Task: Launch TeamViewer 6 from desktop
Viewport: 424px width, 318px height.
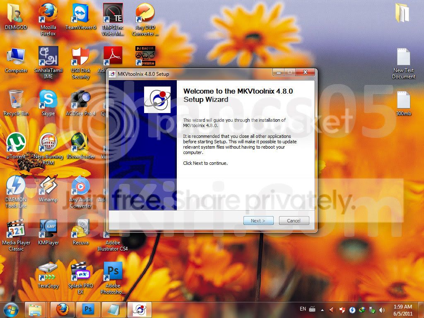Action: 81,16
